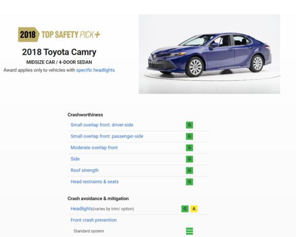Click Good rating icon for driver-side small overlap
The height and width of the screenshot is (237, 296).
coord(189,125)
